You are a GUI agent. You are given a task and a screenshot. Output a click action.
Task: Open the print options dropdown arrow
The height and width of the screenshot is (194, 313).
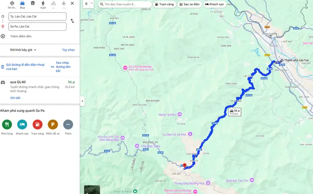pyautogui.click(x=92, y=3)
